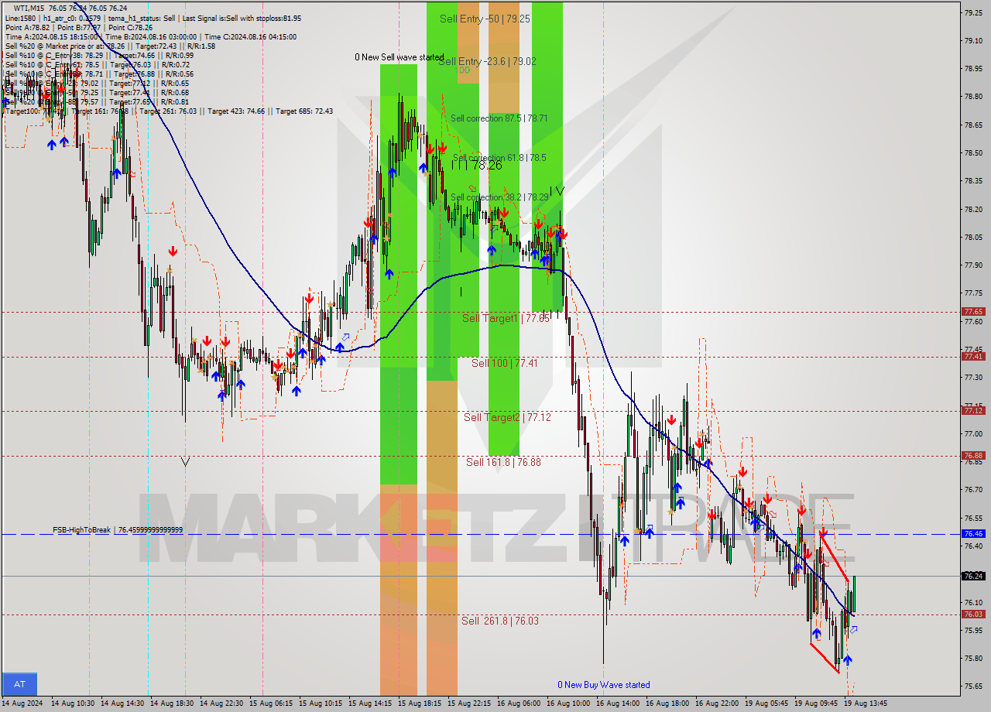This screenshot has height=712, width=991.
Task: Click the 'I V' wave label above candles
Action: [x=557, y=190]
